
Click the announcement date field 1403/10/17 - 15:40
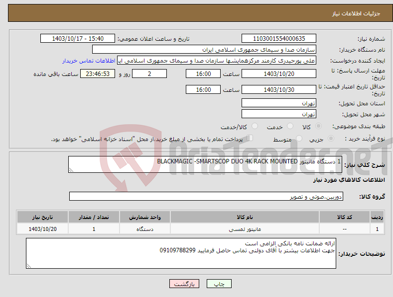click(78, 39)
